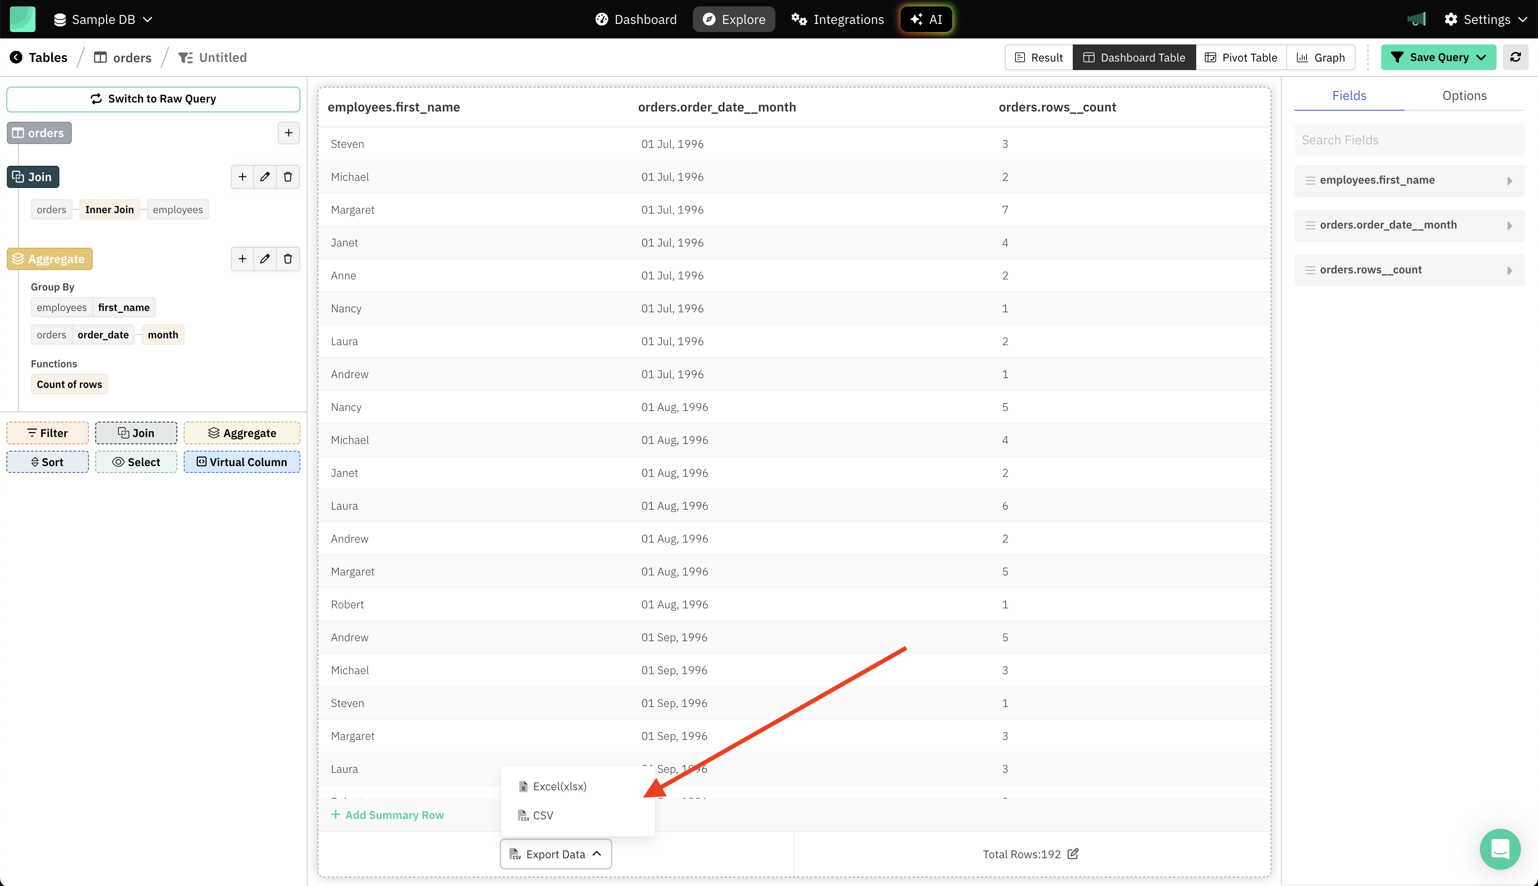1538x886 pixels.
Task: Select the Join step label
Action: 33,176
